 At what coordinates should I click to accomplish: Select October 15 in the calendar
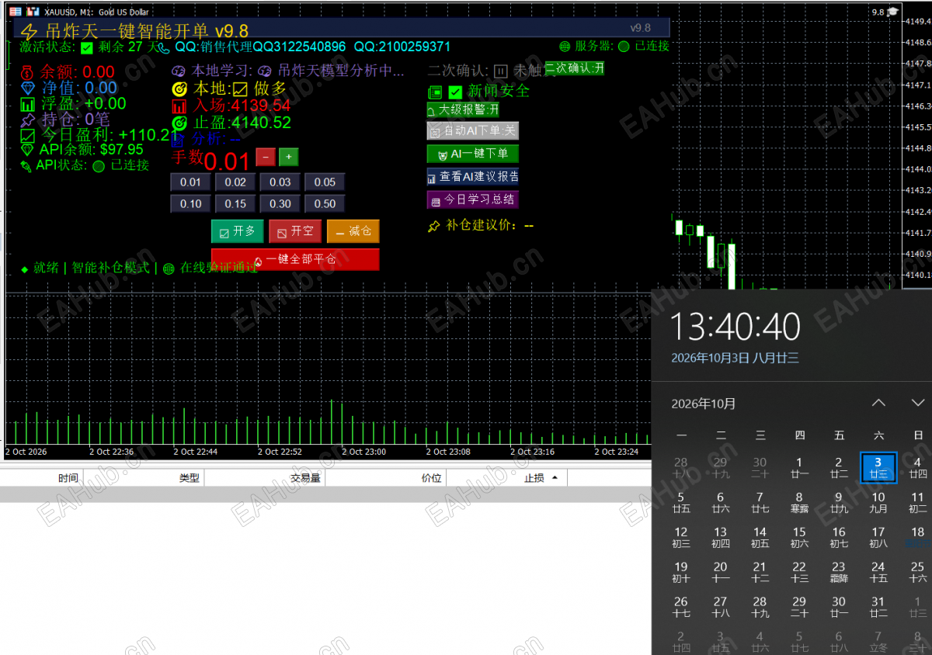[x=799, y=536]
